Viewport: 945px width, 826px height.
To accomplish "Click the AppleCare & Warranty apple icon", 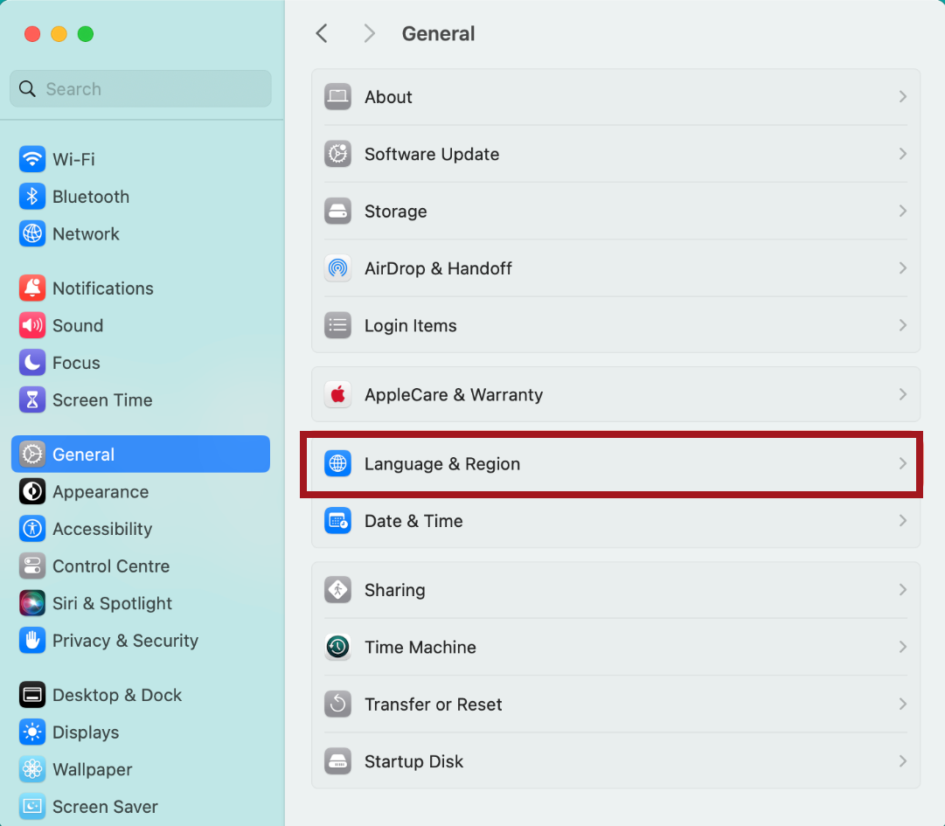I will [x=337, y=394].
